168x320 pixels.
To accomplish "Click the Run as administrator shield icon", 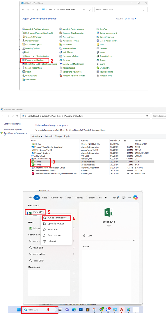I will coord(45,218).
